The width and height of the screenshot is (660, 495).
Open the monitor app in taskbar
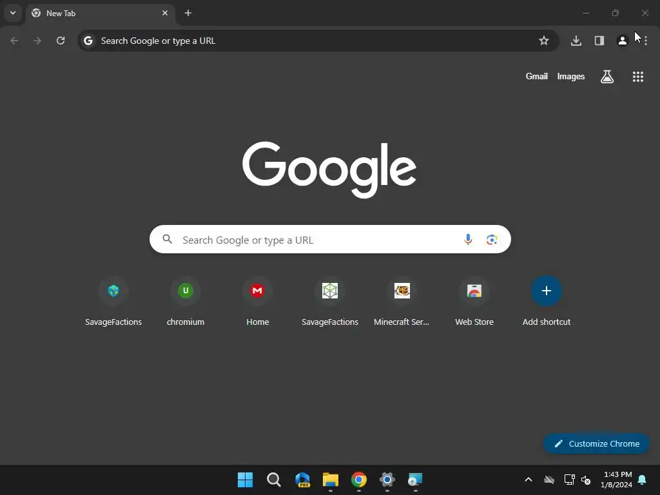pos(416,480)
